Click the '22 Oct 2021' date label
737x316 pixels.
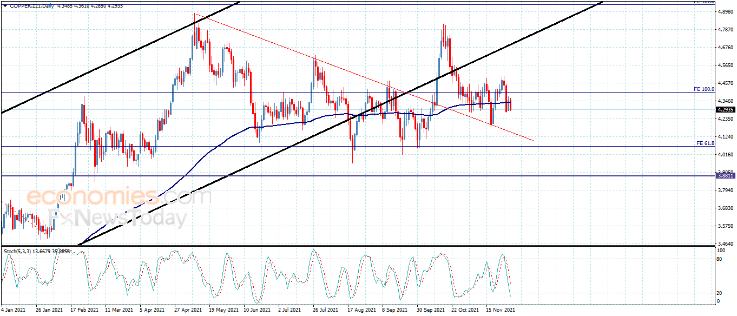465,310
